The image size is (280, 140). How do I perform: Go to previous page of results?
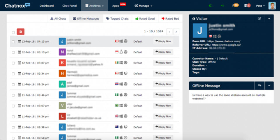pyautogui.click(x=169, y=32)
